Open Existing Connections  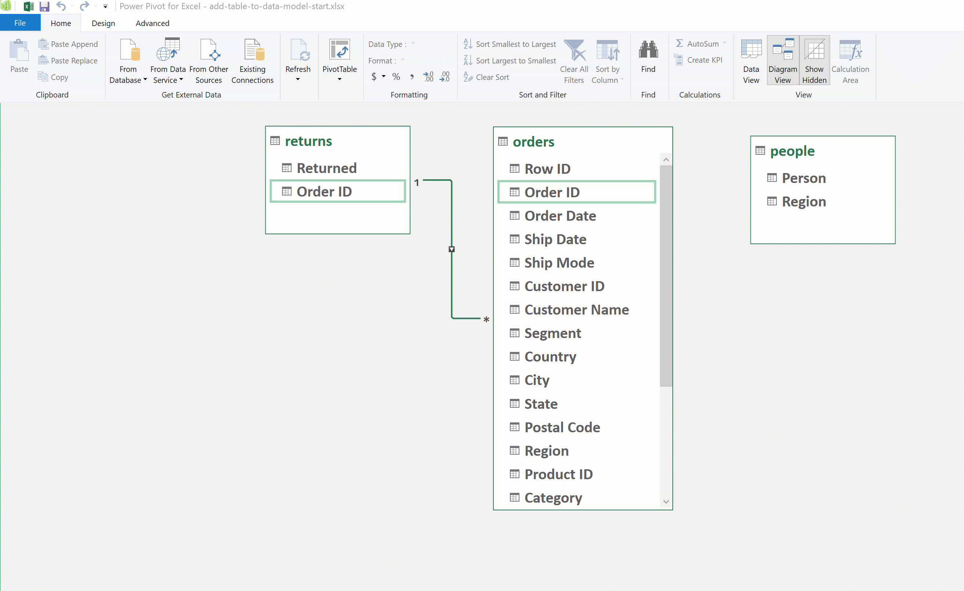click(x=252, y=60)
